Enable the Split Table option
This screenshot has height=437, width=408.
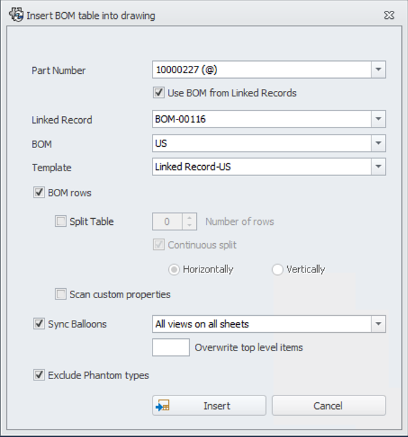[x=61, y=222]
